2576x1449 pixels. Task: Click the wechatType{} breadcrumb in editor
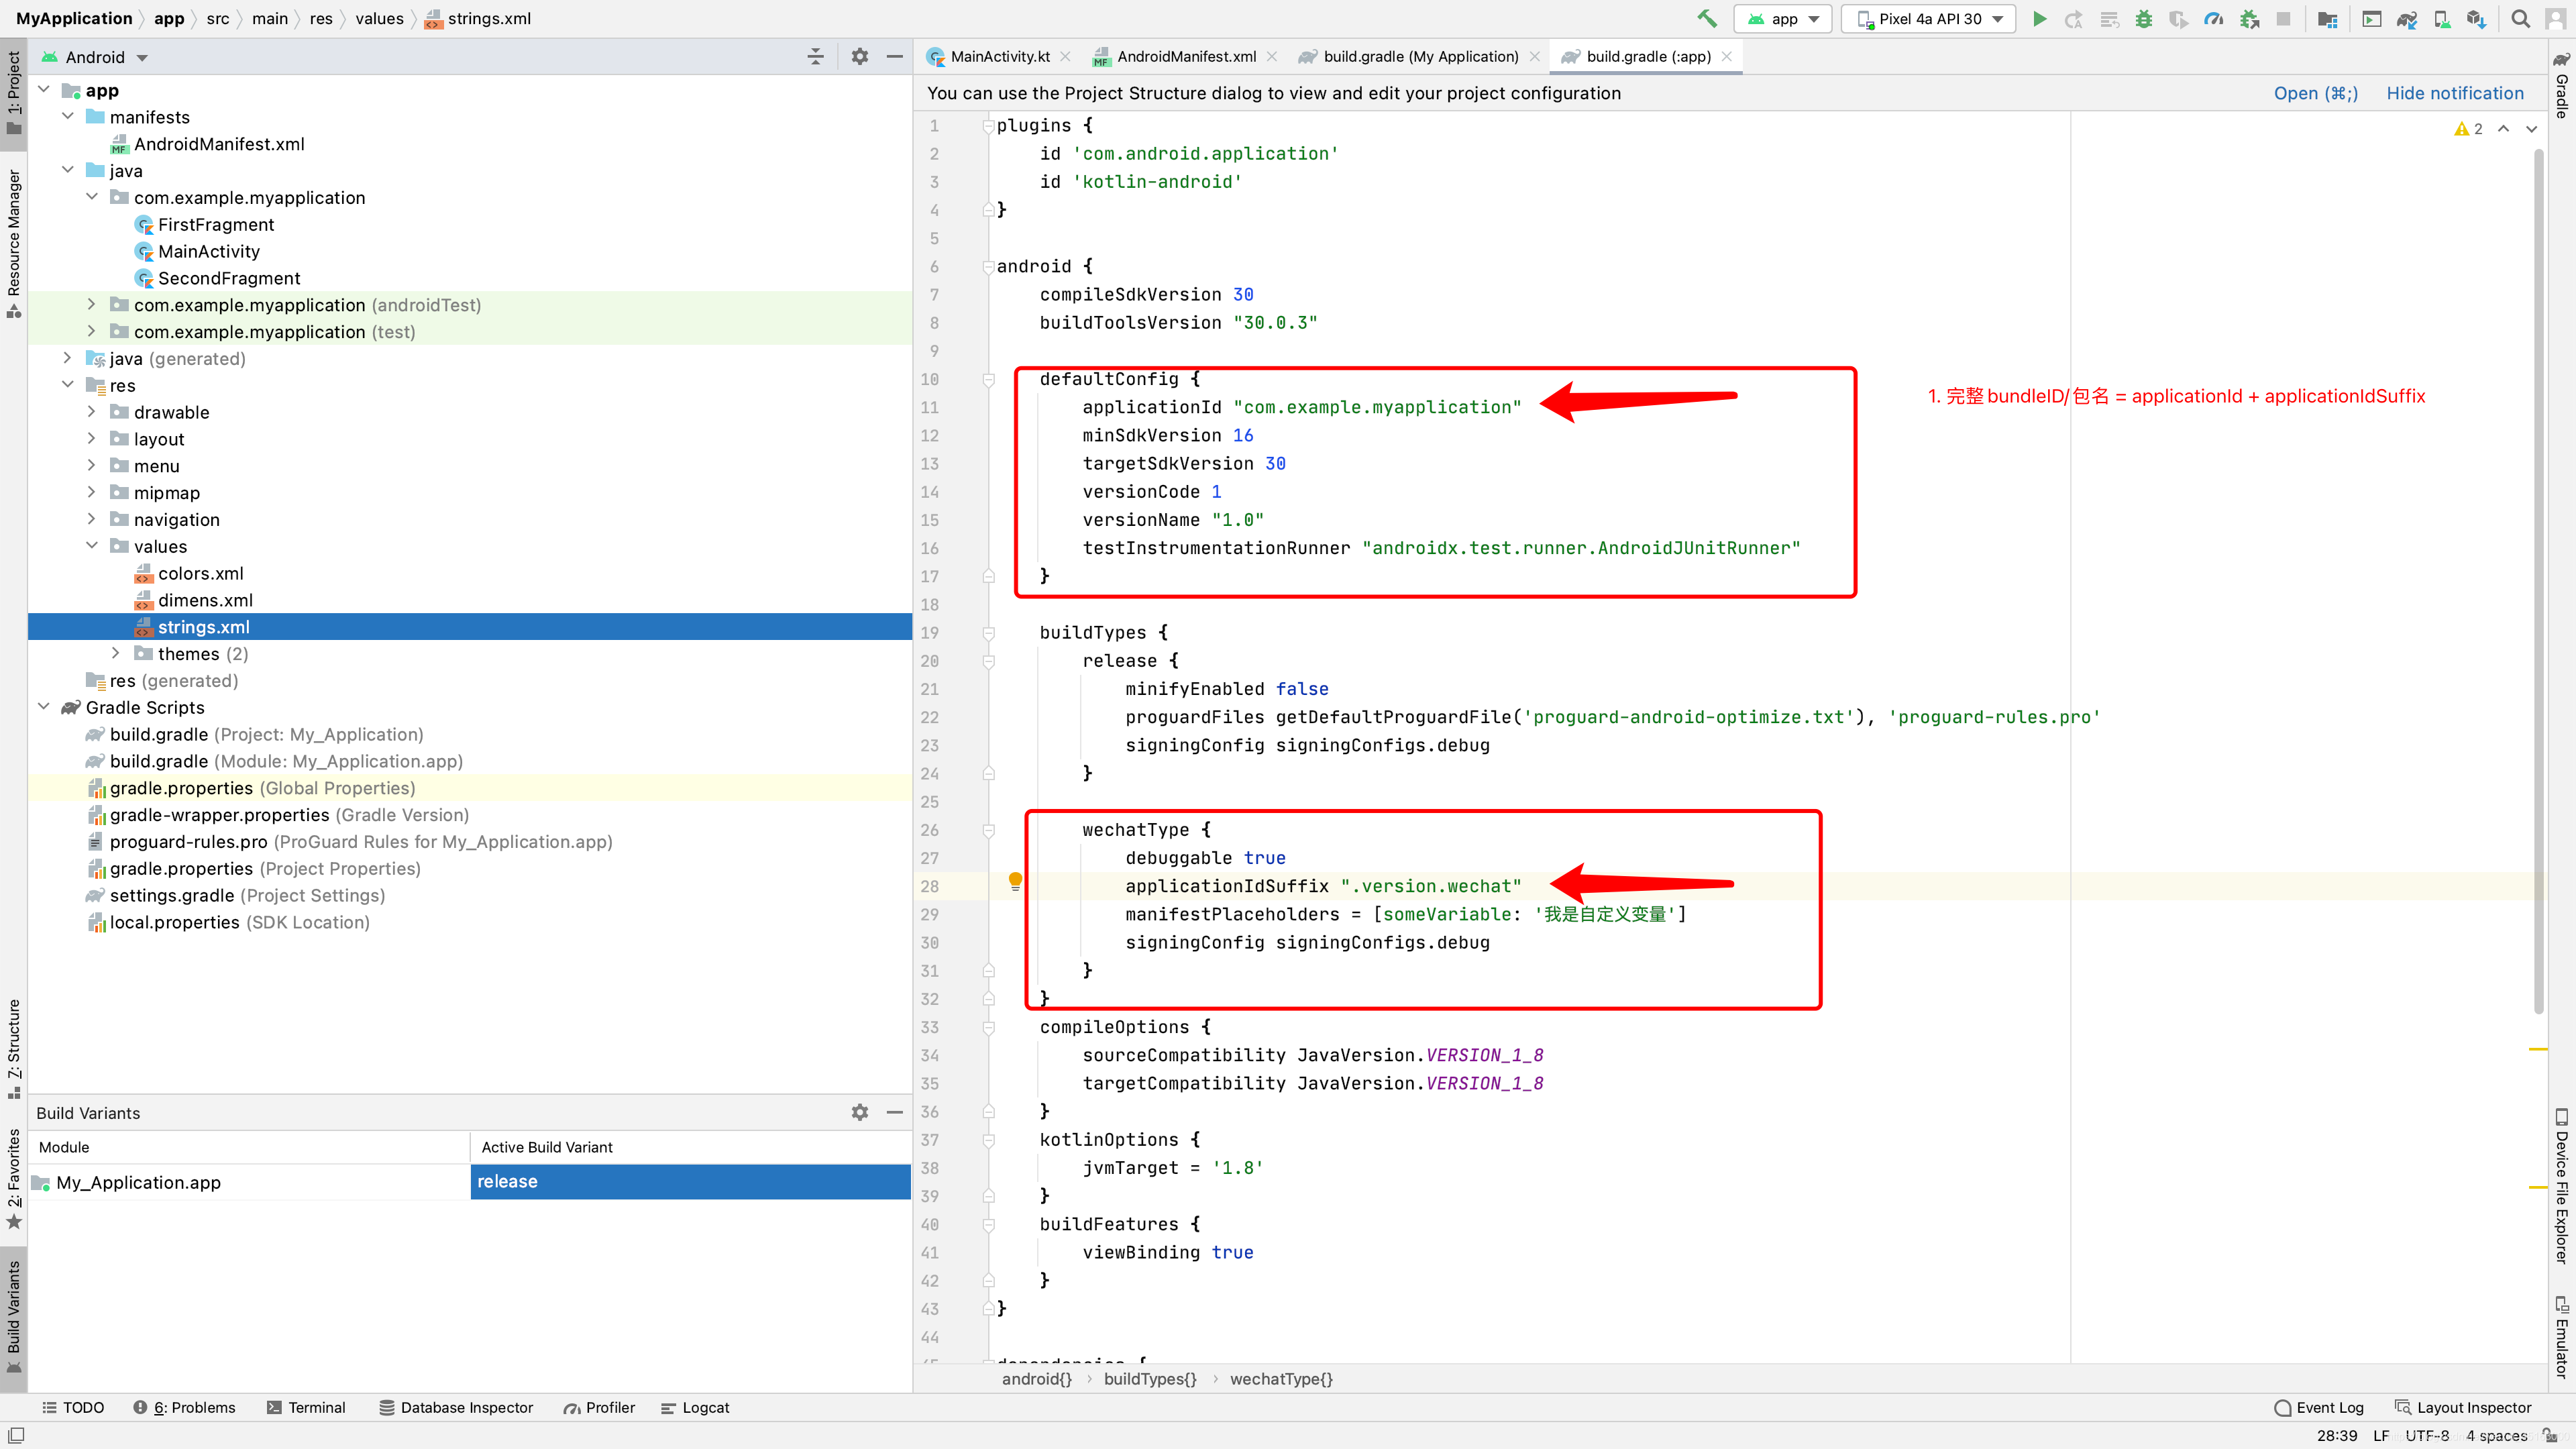point(1280,1378)
